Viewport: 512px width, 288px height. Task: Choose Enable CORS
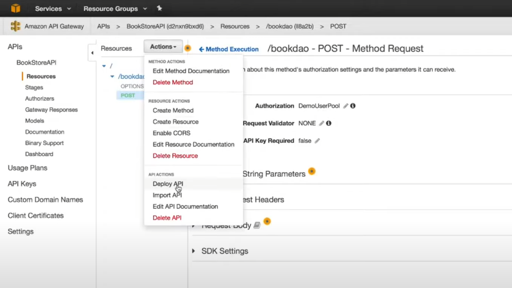171,133
